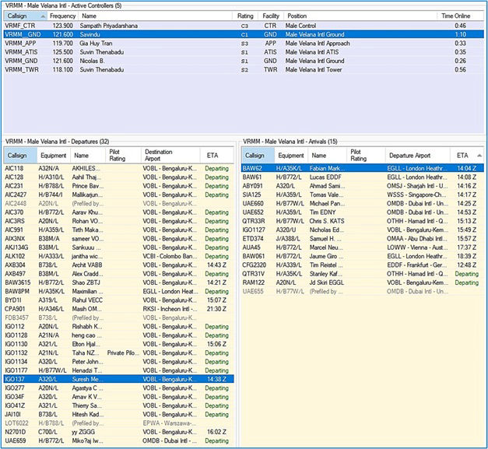Select the VRMF_CTR Male Control controller row
The width and height of the screenshot is (488, 449).
[x=22, y=26]
